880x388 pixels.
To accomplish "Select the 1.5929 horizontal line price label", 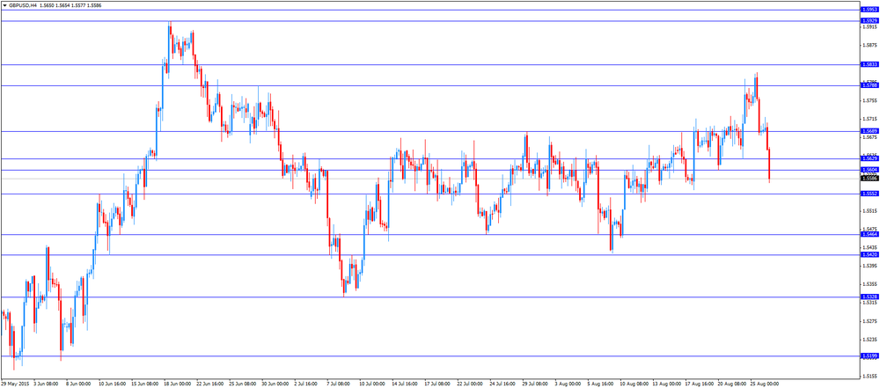I will pyautogui.click(x=869, y=21).
